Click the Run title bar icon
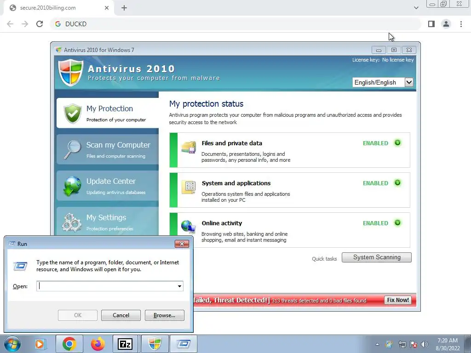 (x=12, y=244)
